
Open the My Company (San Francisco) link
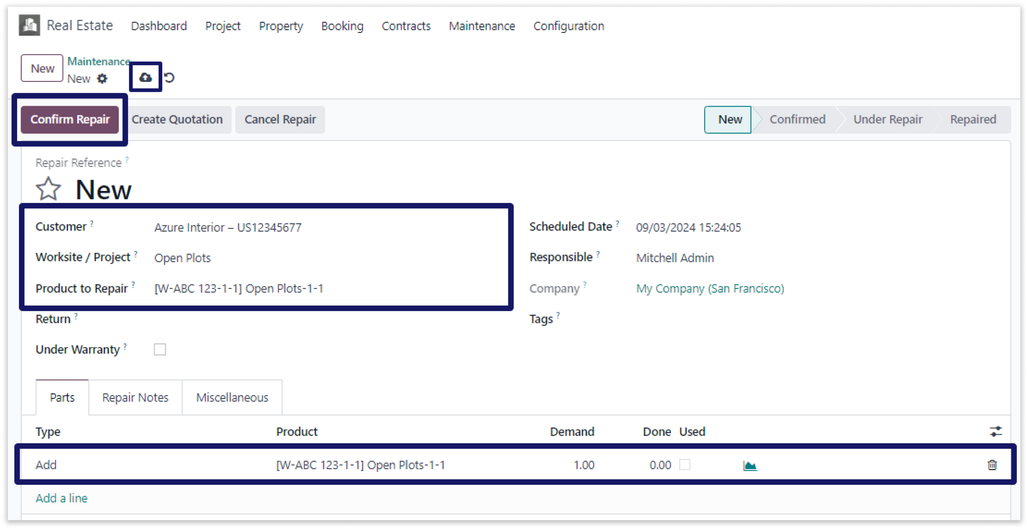(x=710, y=289)
